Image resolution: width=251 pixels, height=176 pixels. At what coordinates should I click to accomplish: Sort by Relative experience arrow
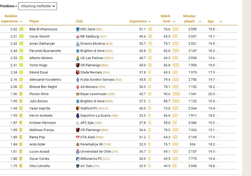[21, 22]
